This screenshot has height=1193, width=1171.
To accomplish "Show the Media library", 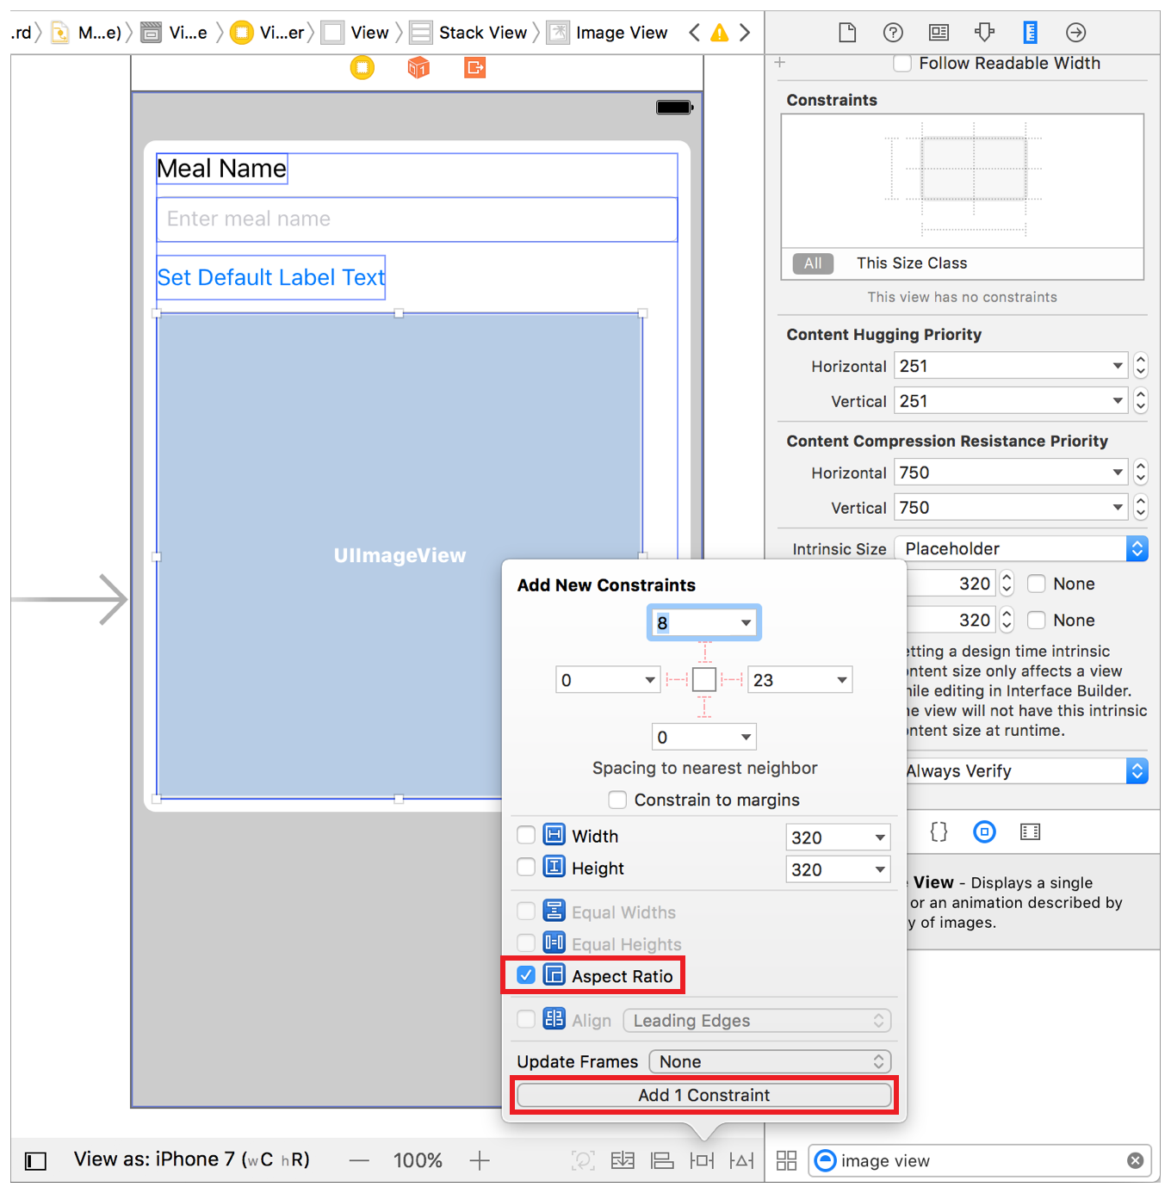I will click(x=1030, y=831).
